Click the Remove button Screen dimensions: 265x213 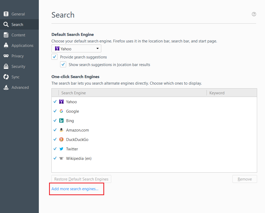[x=245, y=179]
